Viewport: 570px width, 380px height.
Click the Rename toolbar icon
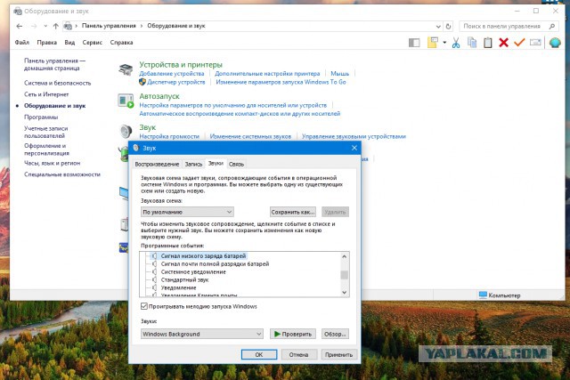point(535,43)
